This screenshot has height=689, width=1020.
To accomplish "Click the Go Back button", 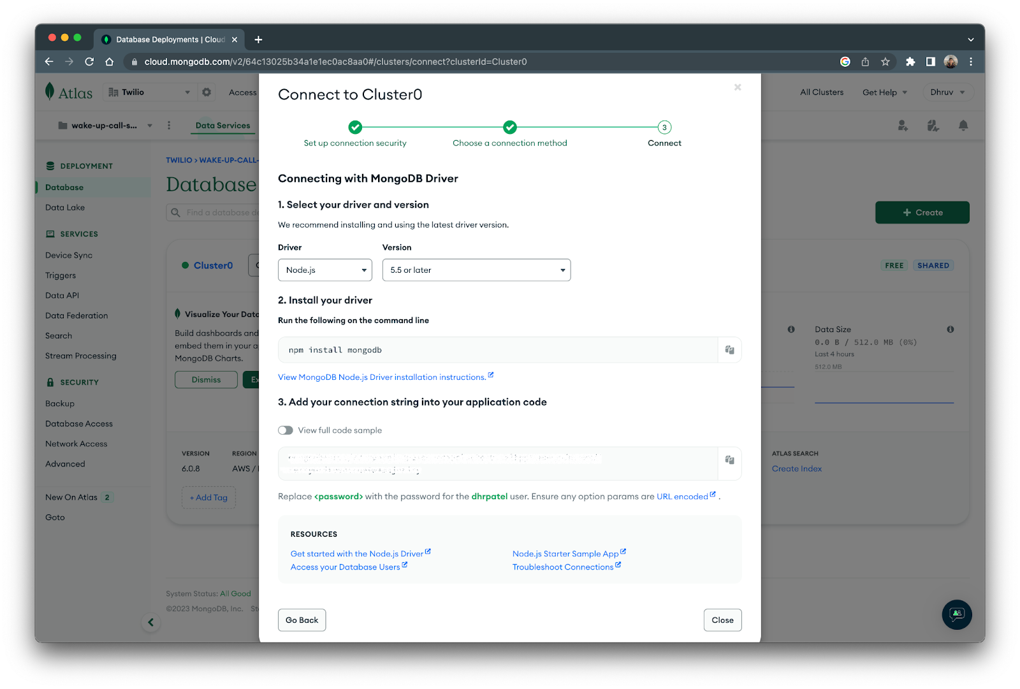I will click(302, 620).
